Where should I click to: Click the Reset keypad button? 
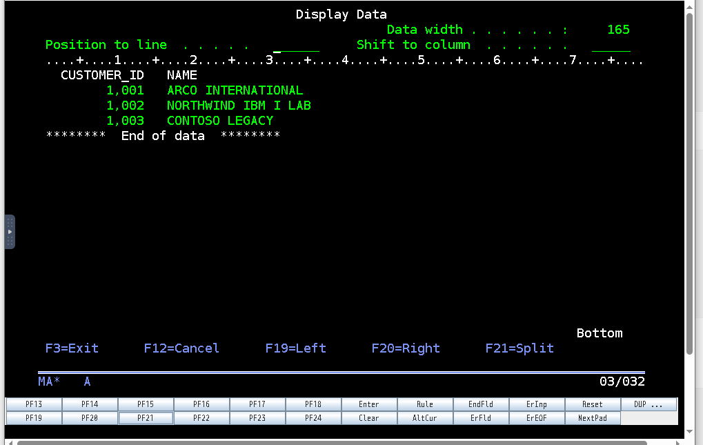click(x=593, y=404)
